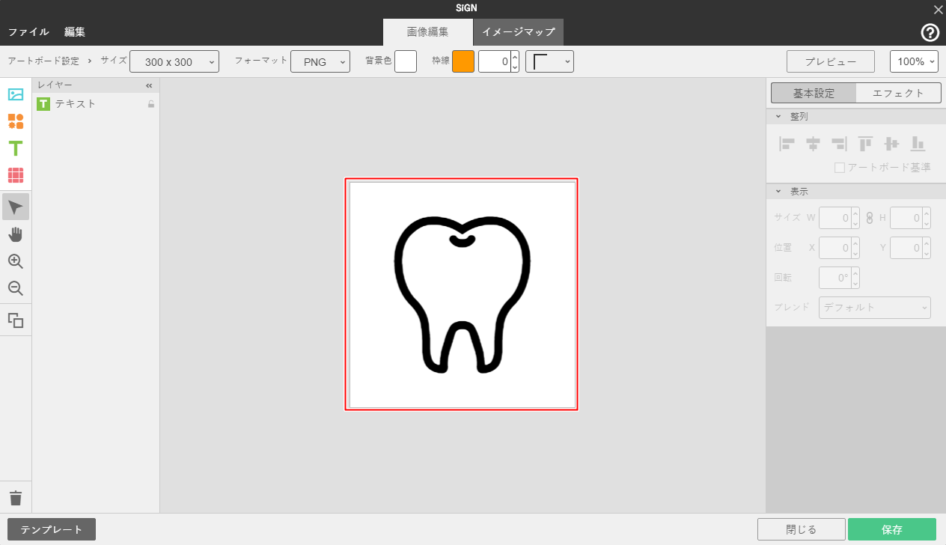
Task: Decrease 枠線 width with down stepper
Action: [x=515, y=67]
